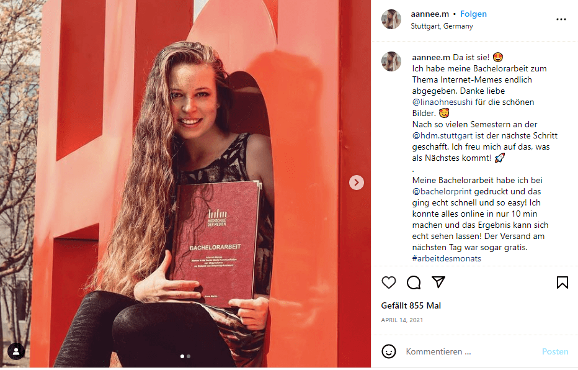This screenshot has height=370, width=578.
Task: Open aannee.m profile picture in header
Action: tap(391, 19)
